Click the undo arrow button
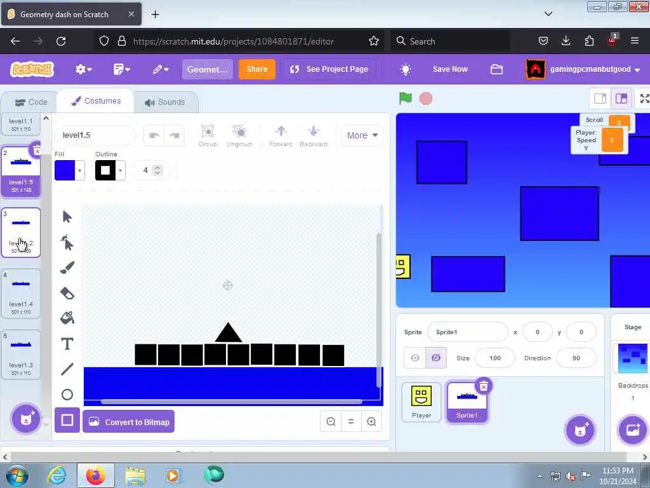Viewport: 650px width, 488px height. (154, 135)
